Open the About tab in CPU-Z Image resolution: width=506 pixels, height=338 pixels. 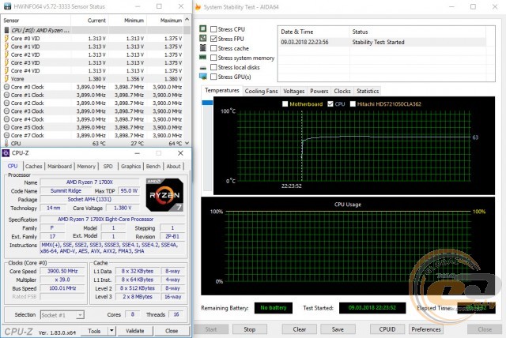(173, 167)
